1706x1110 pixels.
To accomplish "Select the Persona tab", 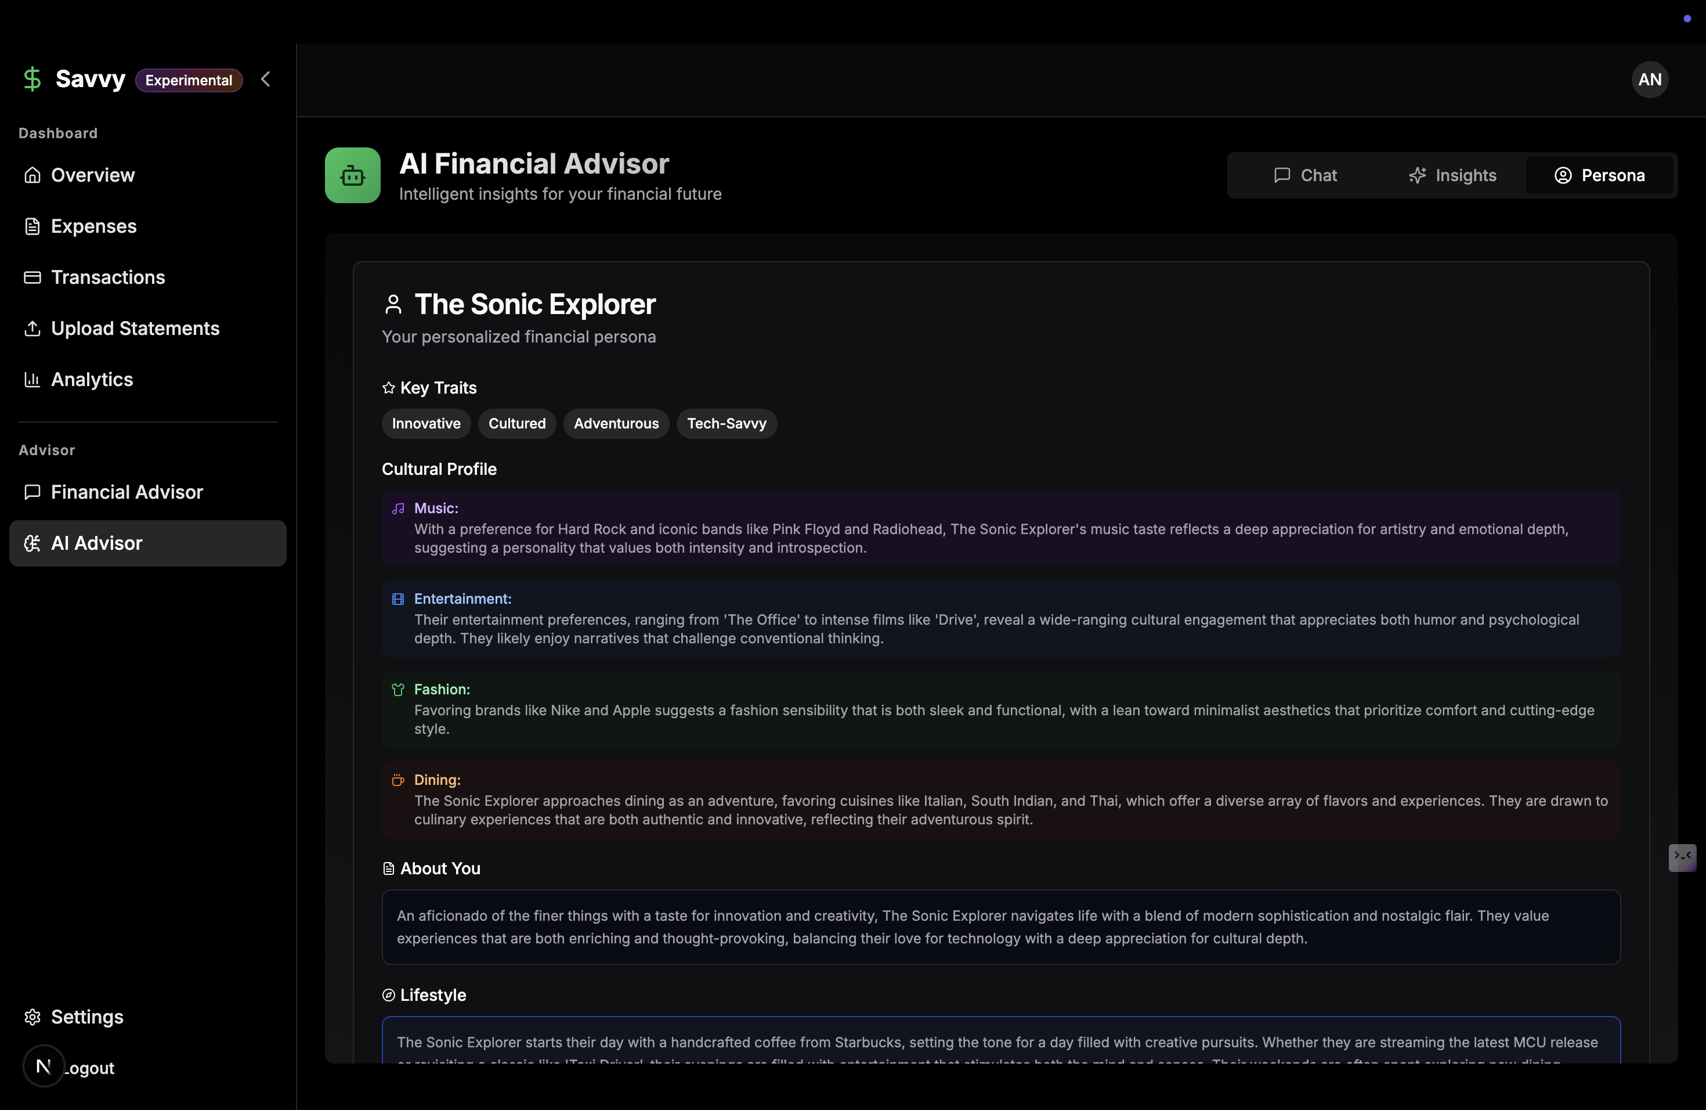I will 1599,176.
